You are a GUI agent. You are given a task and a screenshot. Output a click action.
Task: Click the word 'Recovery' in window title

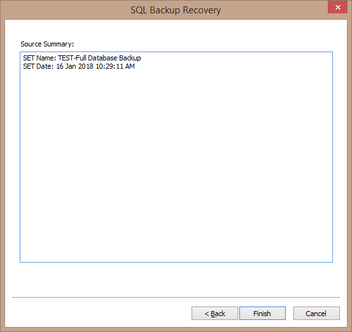point(202,10)
